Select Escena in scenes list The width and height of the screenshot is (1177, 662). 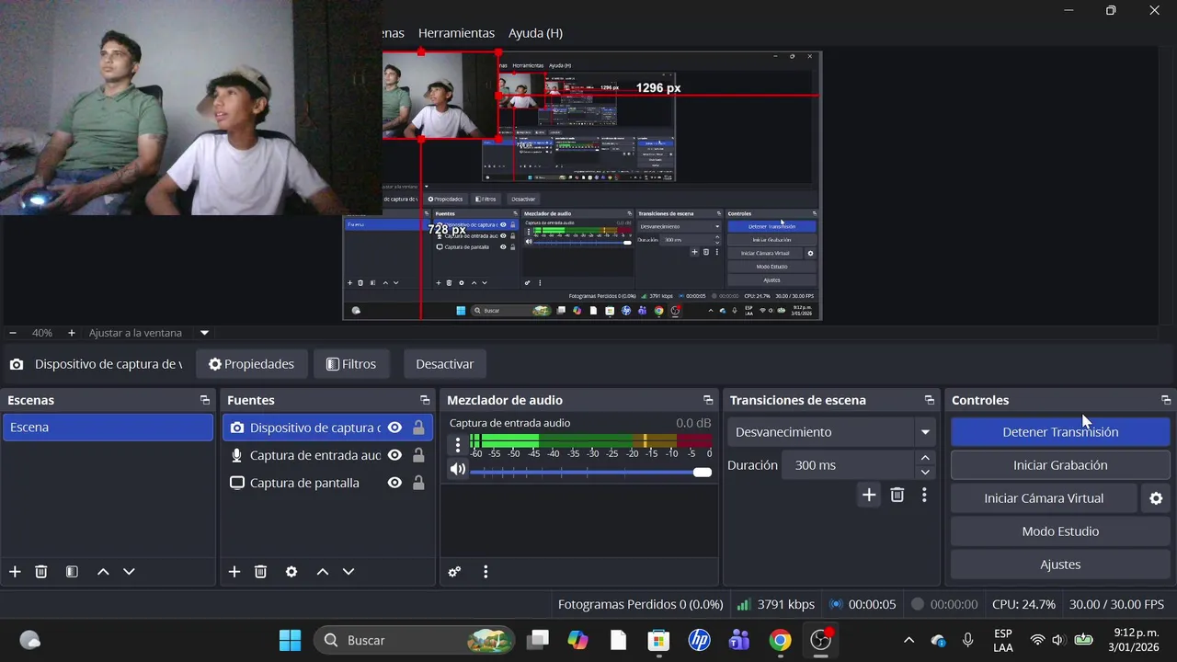point(108,428)
